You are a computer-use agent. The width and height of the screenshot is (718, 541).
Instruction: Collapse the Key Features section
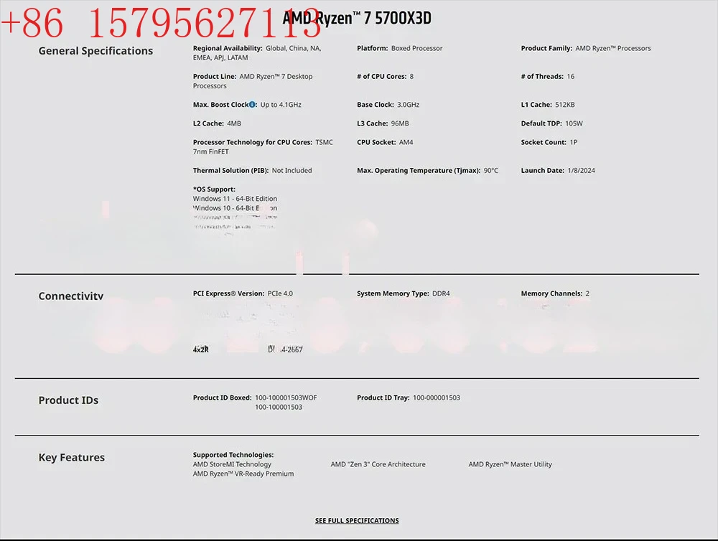click(x=72, y=457)
